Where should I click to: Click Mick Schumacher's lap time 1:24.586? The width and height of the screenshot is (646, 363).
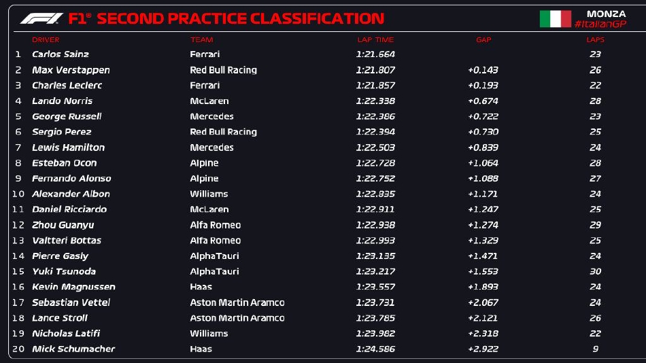pyautogui.click(x=375, y=349)
